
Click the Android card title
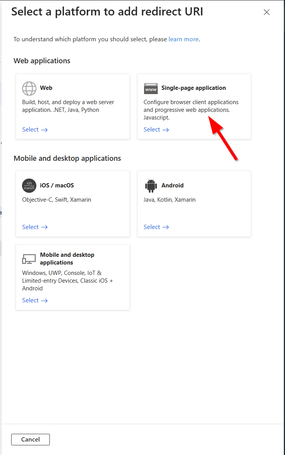tap(173, 185)
